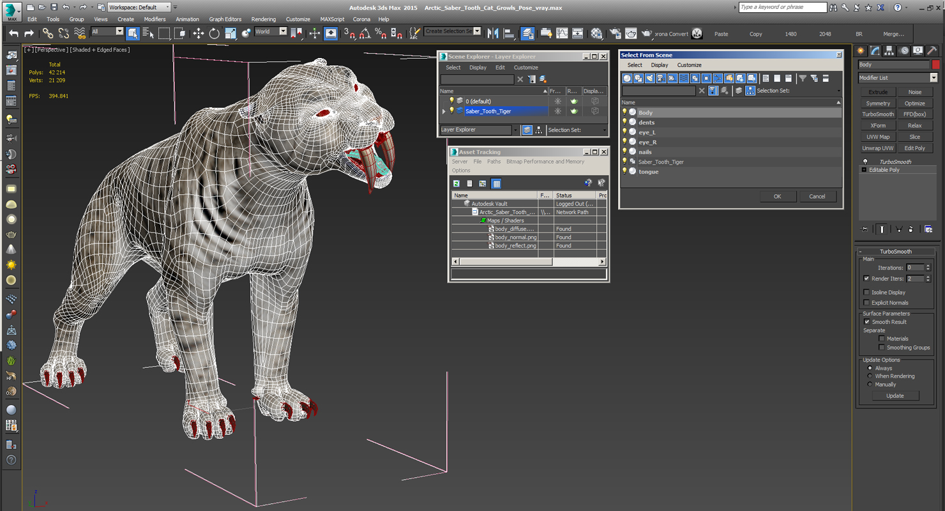Image resolution: width=945 pixels, height=511 pixels.
Task: Open the Layer Explorer dropdown
Action: 516,130
